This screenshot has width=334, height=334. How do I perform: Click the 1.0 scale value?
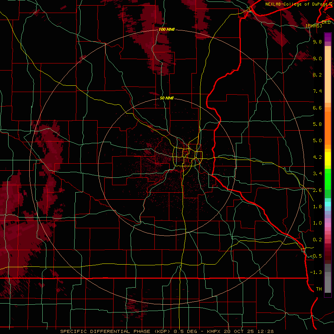[x=317, y=223]
